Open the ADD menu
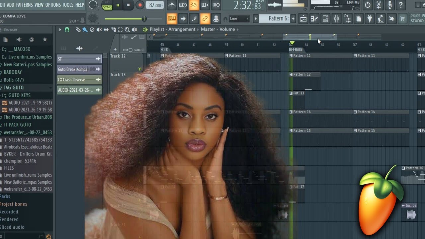Image resolution: width=425 pixels, height=239 pixels. 10,5
